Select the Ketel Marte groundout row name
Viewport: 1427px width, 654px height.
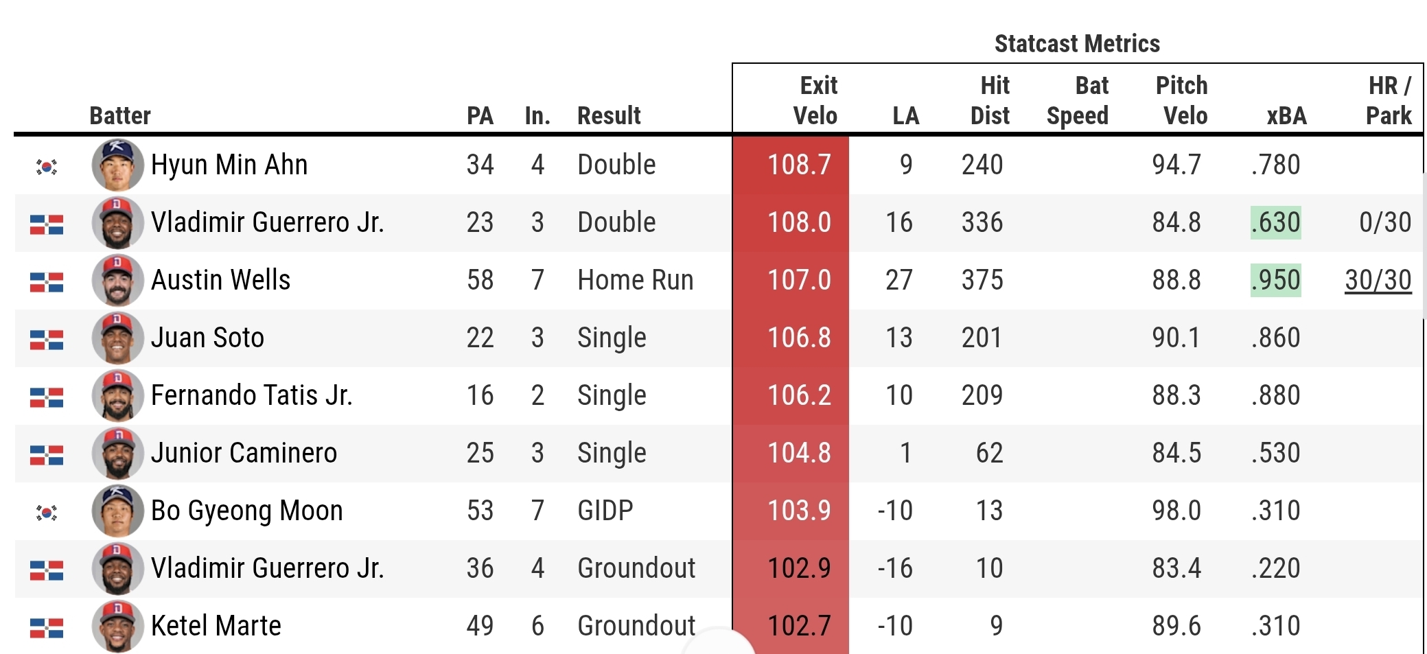216,626
